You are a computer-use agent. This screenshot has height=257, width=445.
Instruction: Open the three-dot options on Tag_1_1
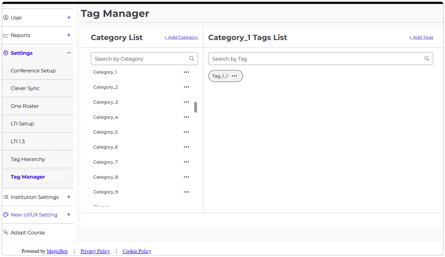tap(234, 76)
